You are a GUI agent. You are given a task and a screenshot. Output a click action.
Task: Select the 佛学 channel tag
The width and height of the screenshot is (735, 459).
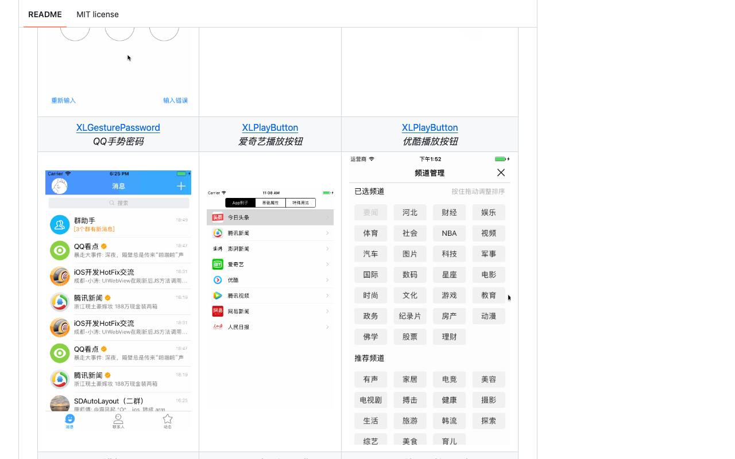tap(371, 337)
